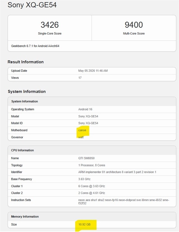Click the Instruction Sets label
This screenshot has height=232, width=179.
21,200
